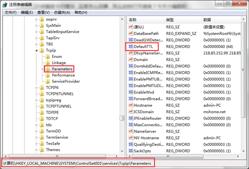Click the Parameters folder icon

tap(48, 69)
